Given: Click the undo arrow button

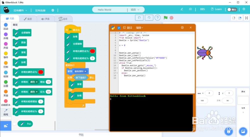Looking at the screenshot, I should tap(139, 18).
